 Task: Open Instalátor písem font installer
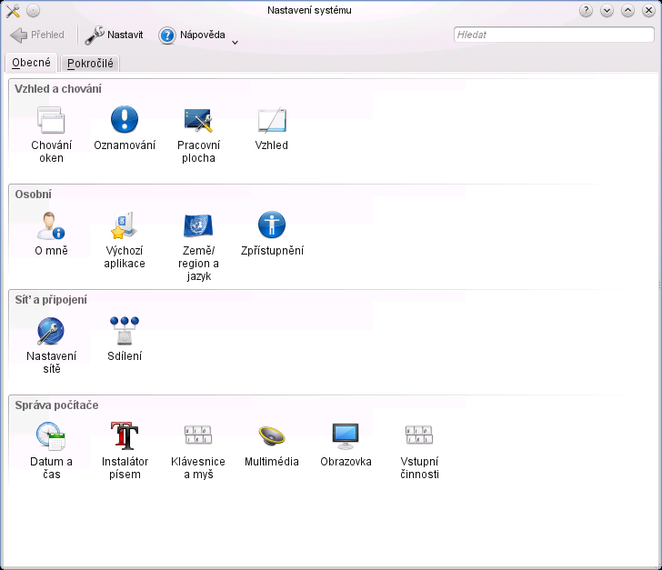[x=125, y=452]
